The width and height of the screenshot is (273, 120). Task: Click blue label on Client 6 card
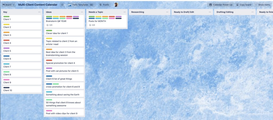pyautogui.click(x=6, y=56)
